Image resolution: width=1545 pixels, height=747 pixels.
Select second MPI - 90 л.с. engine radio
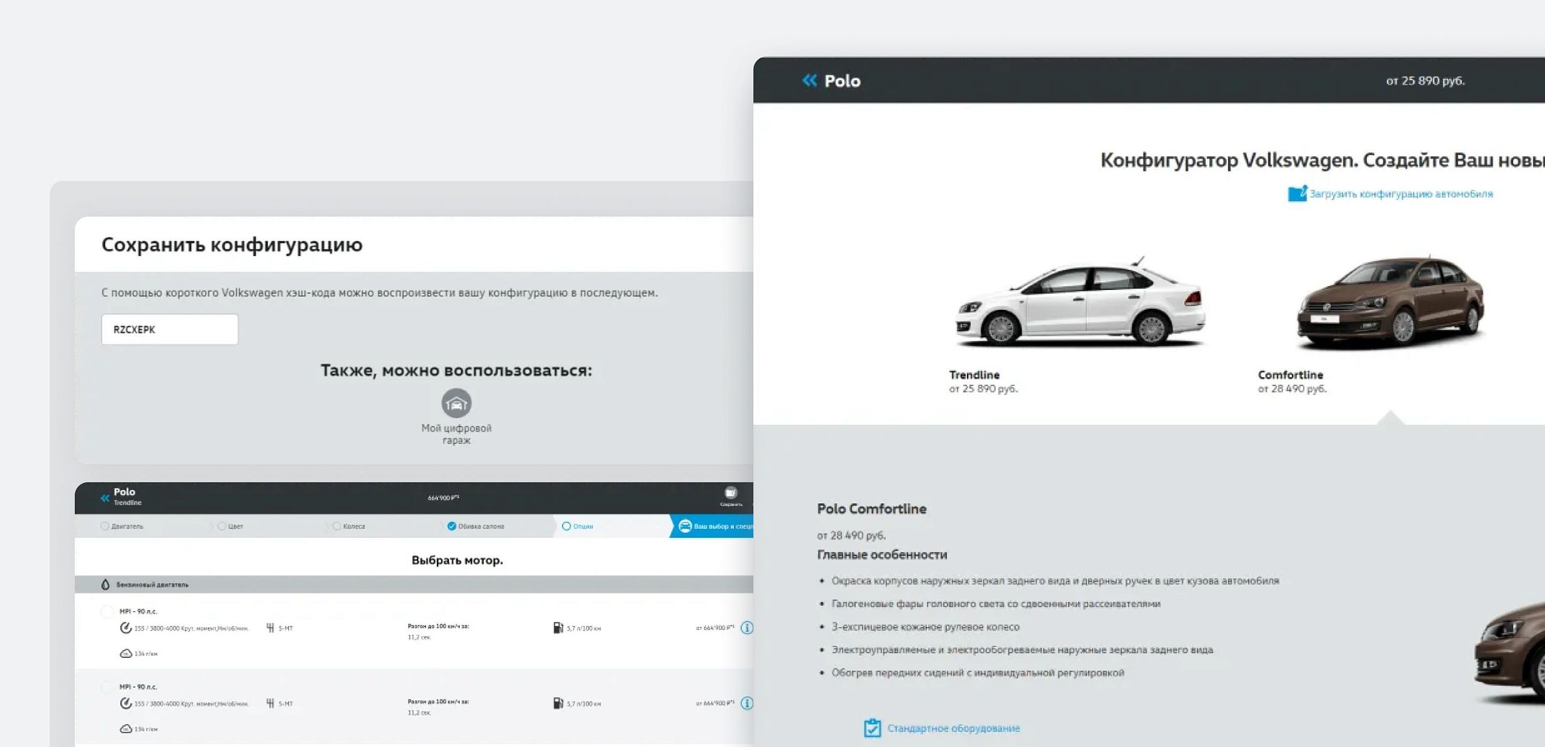click(107, 687)
